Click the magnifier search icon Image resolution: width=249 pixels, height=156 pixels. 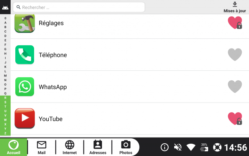click(18, 7)
